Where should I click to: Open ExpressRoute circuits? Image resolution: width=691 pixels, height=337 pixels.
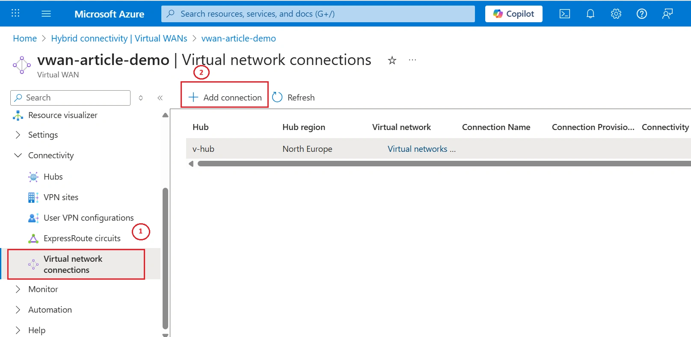point(82,238)
